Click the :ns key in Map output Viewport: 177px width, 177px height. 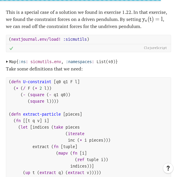pyautogui.click(x=23, y=62)
